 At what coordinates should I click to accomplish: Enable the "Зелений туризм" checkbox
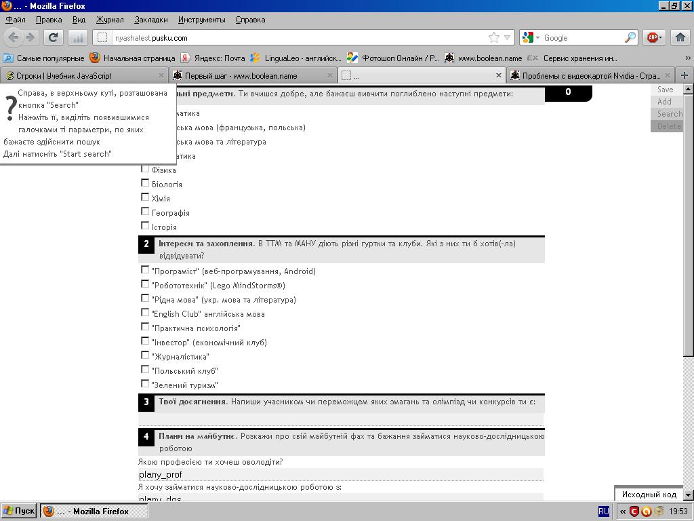click(145, 384)
